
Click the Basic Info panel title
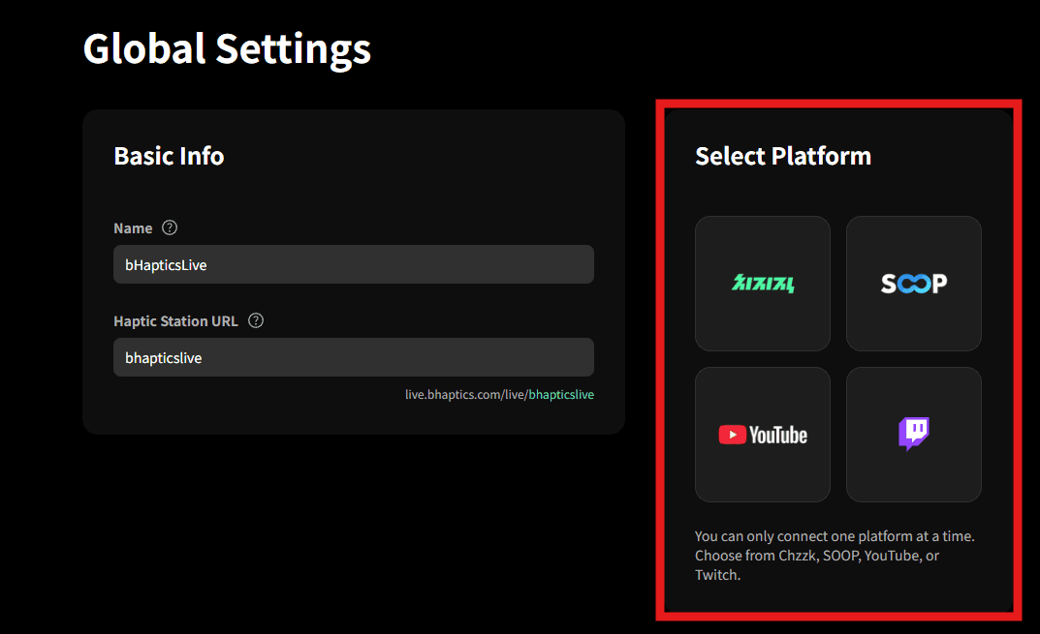pyautogui.click(x=169, y=155)
